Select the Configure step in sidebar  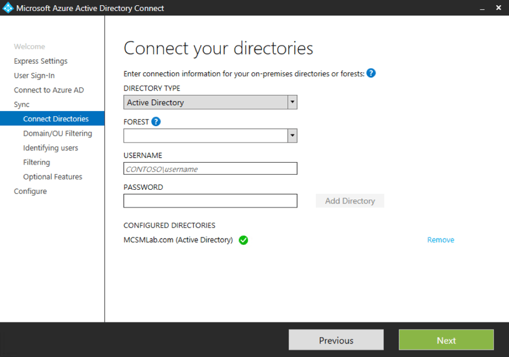(30, 191)
